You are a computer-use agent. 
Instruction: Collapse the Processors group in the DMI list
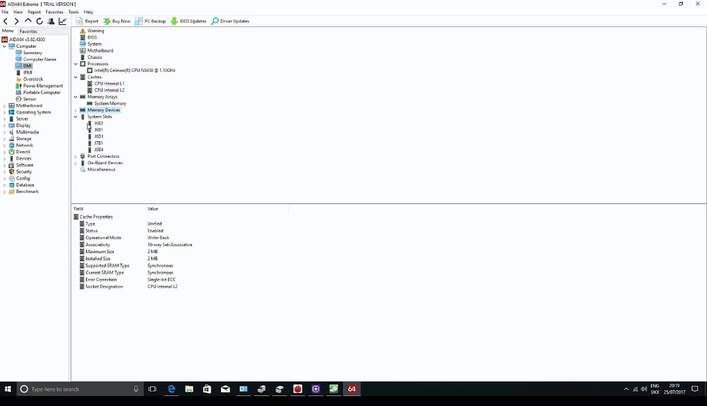(x=75, y=64)
